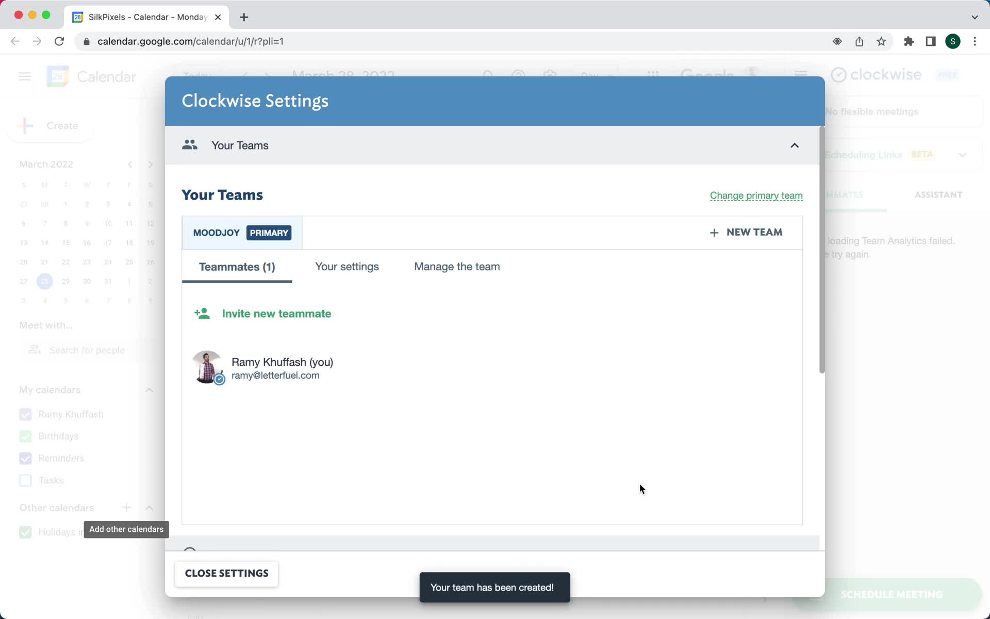Toggle Reminders calendar checkbox
The height and width of the screenshot is (619, 990).
pos(25,458)
